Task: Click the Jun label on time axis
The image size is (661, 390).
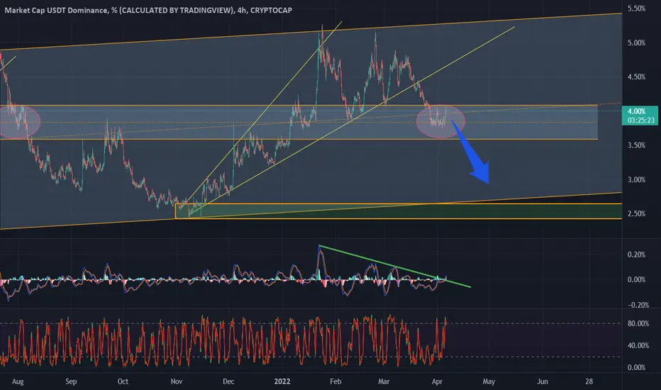Action: tap(542, 381)
